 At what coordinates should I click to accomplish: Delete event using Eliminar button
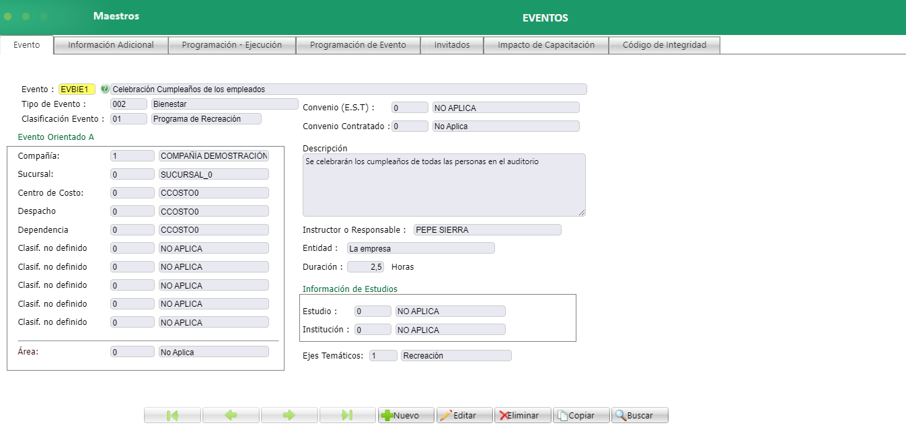point(523,415)
